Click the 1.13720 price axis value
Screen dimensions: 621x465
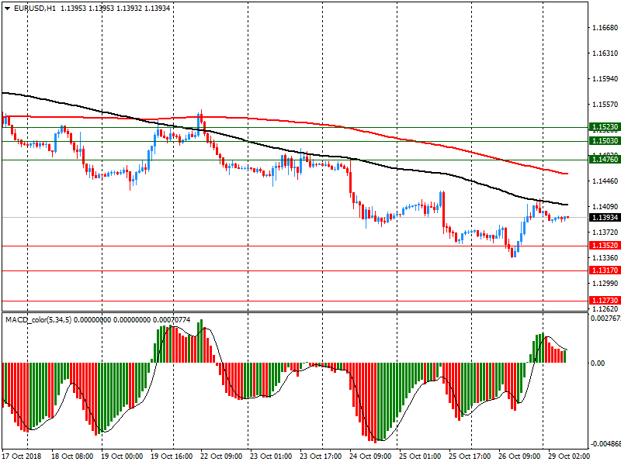[x=605, y=232]
